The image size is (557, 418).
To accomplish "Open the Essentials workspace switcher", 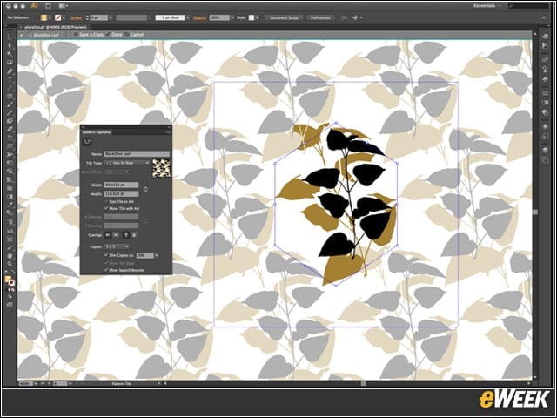I will point(487,6).
